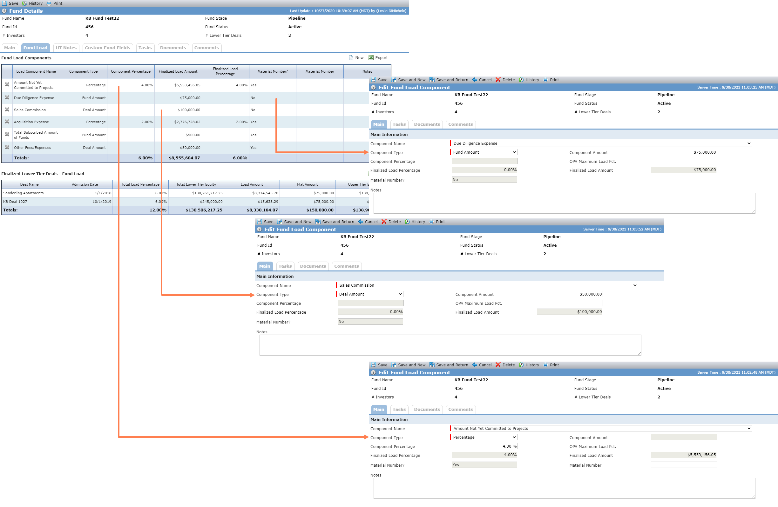
Task: Delete the Total Subscribed Amount of Funds row
Action: [7, 134]
